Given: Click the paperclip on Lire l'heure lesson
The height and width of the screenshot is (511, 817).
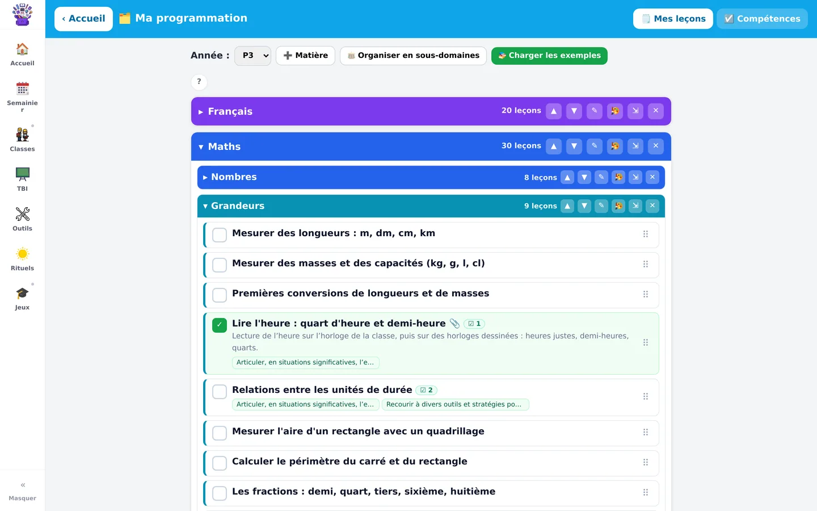Looking at the screenshot, I should (x=454, y=324).
